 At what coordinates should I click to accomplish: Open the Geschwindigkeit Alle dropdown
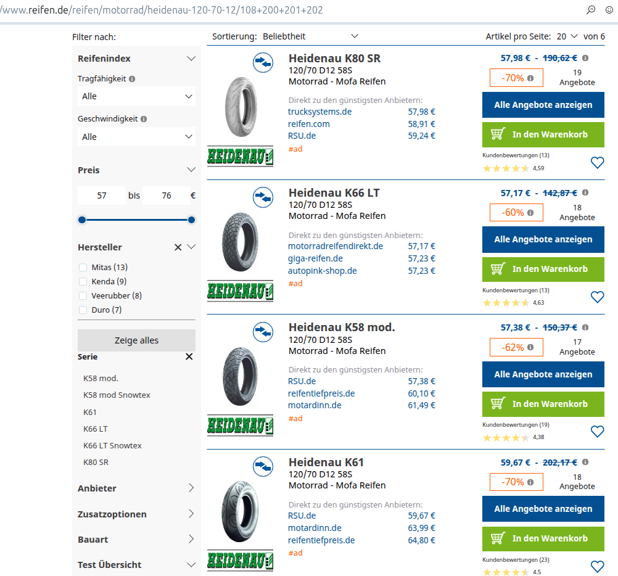pyautogui.click(x=136, y=137)
